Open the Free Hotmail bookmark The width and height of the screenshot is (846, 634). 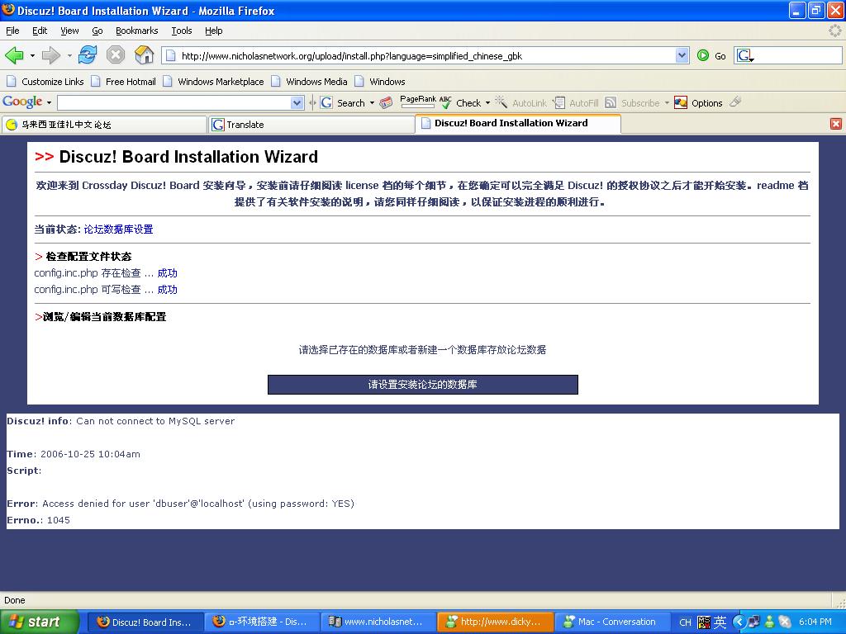point(124,82)
